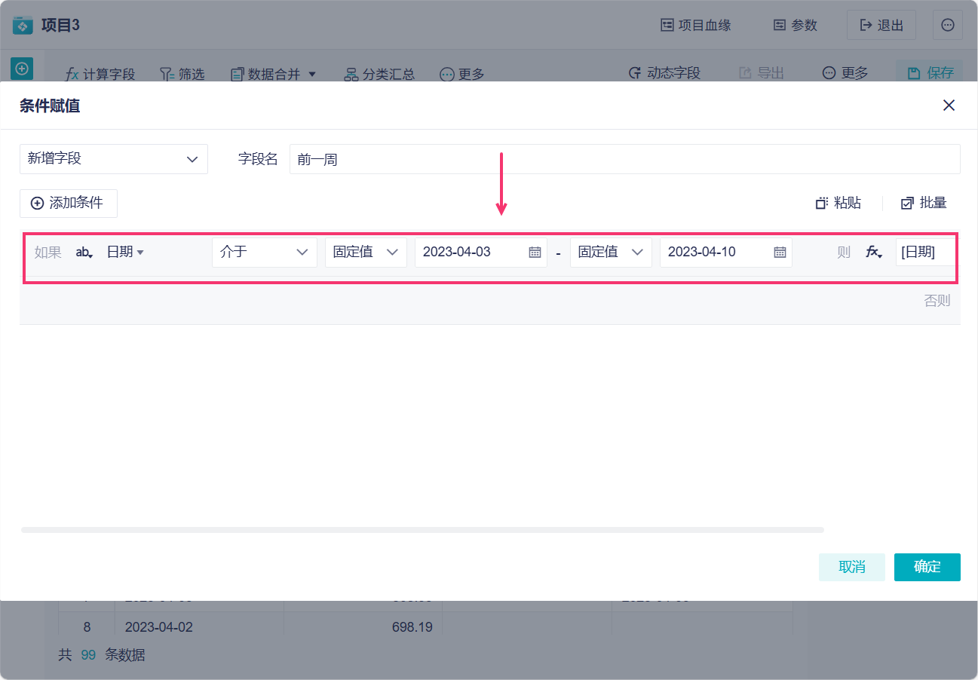Open the second 固定值 dropdown
978x680 pixels.
coord(611,253)
